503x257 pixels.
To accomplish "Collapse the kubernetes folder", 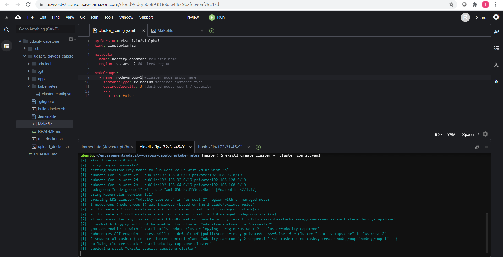I will [x=28, y=86].
